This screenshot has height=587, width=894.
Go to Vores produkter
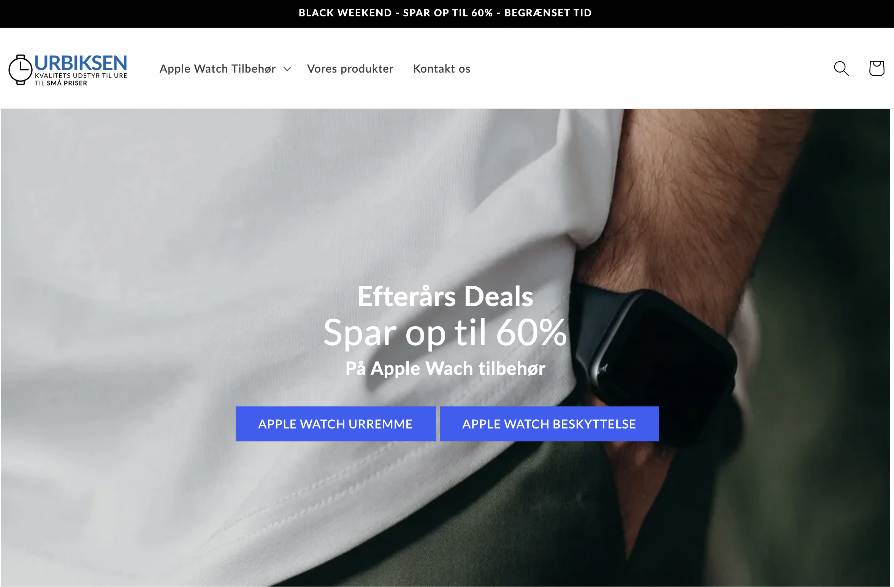point(350,69)
